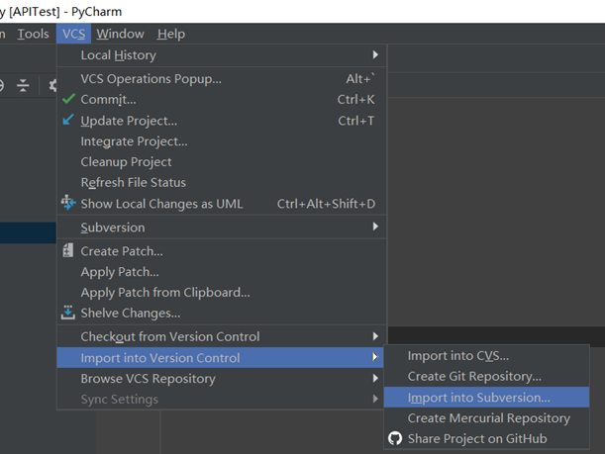Choose Share Project on GitHub

tap(486, 438)
